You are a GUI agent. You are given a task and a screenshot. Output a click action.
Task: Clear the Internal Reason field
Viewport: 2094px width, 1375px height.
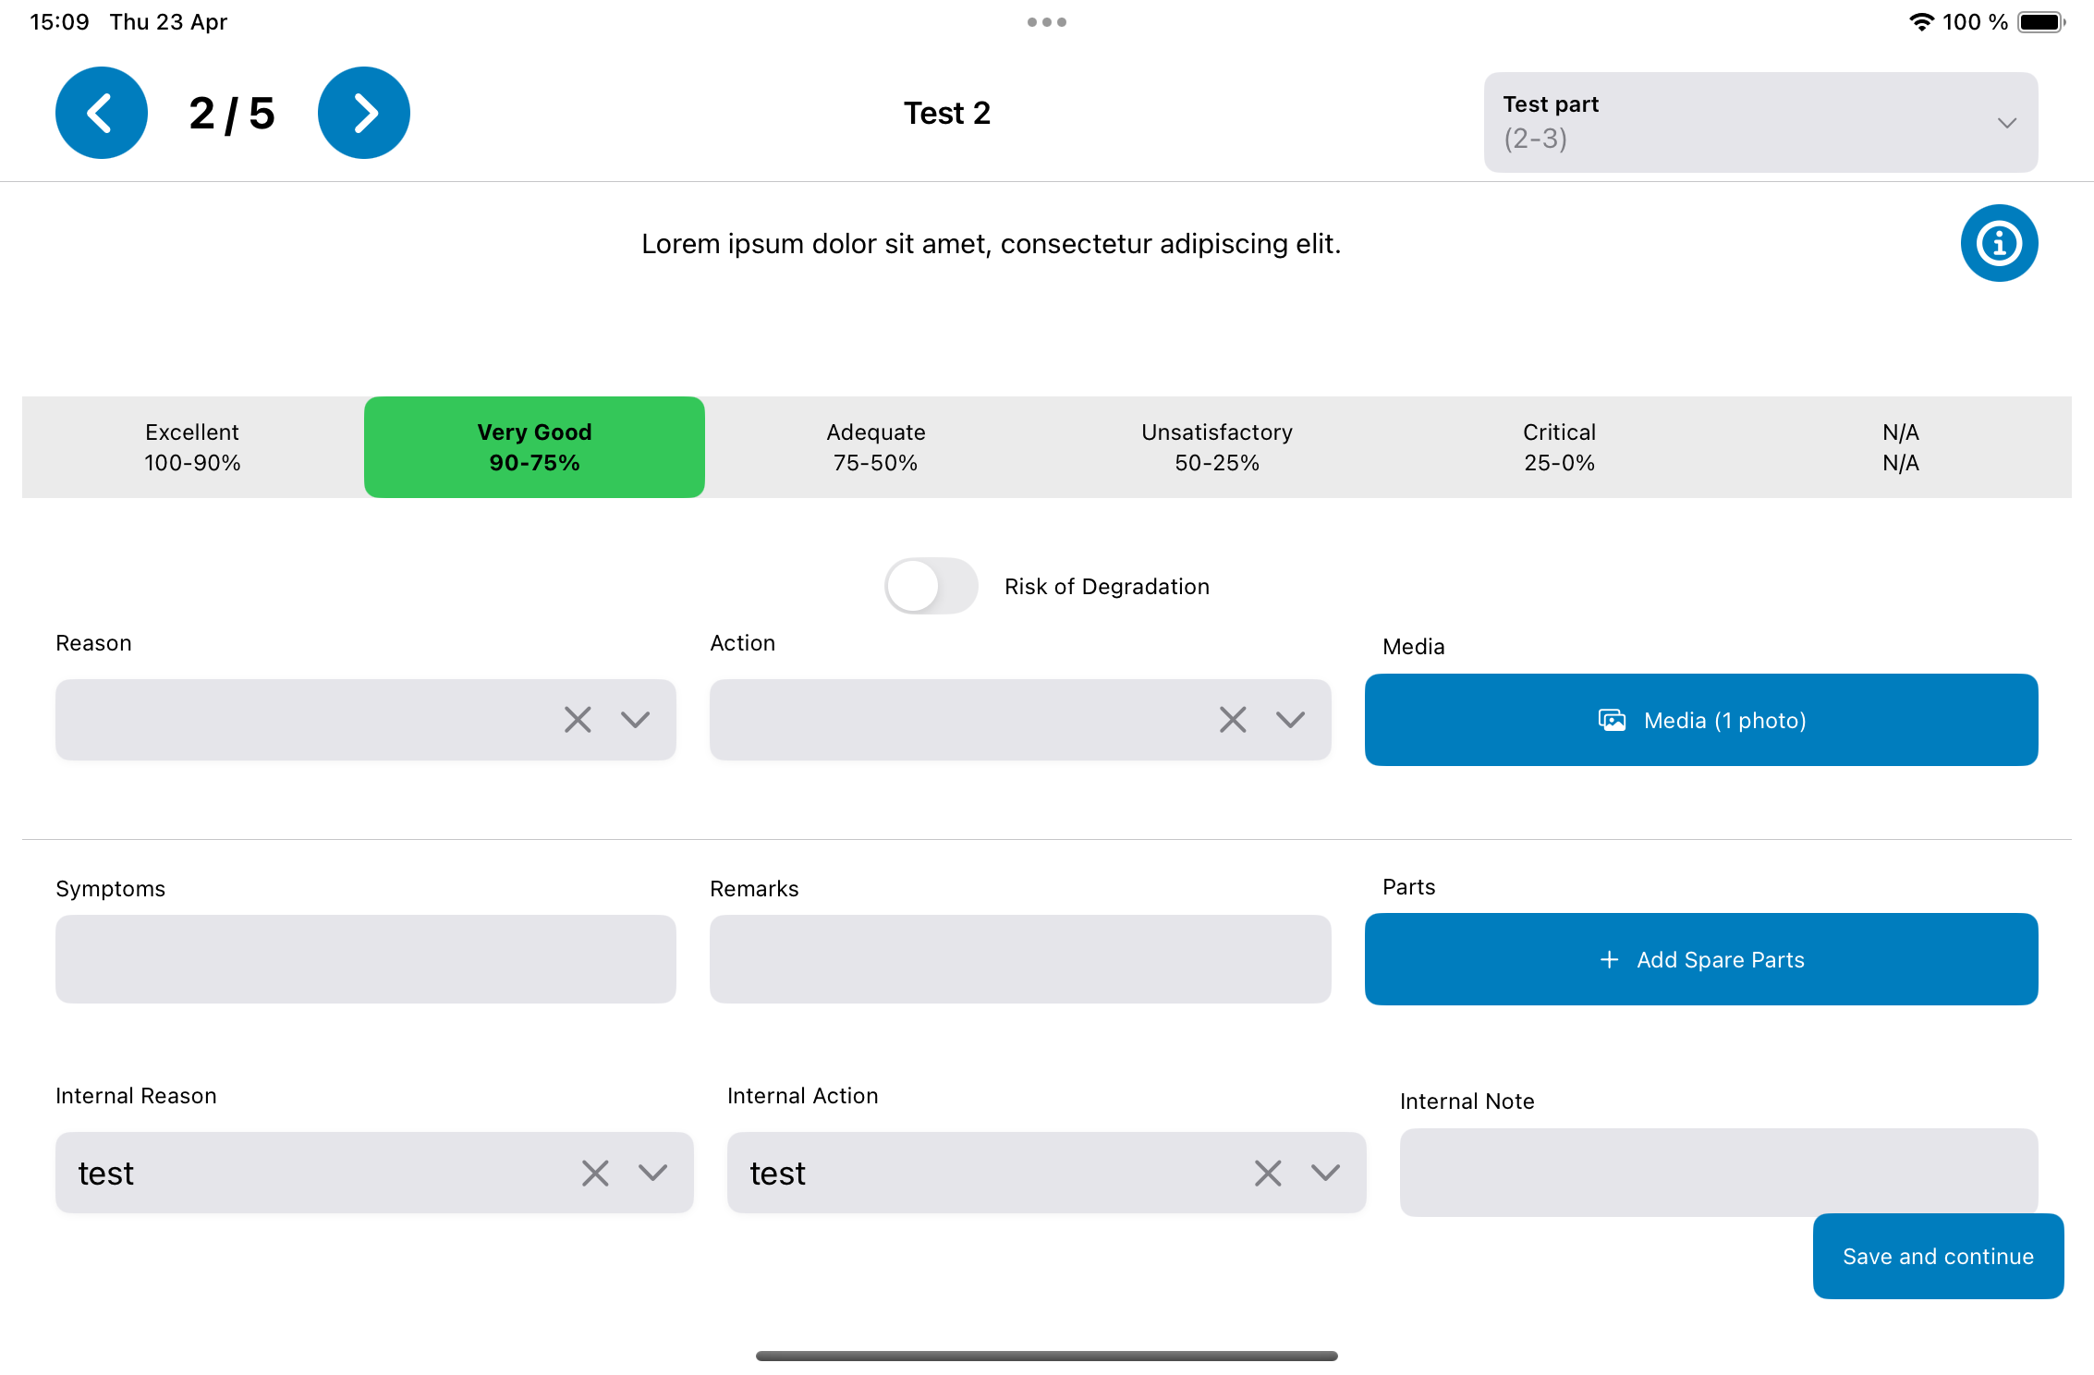click(595, 1173)
